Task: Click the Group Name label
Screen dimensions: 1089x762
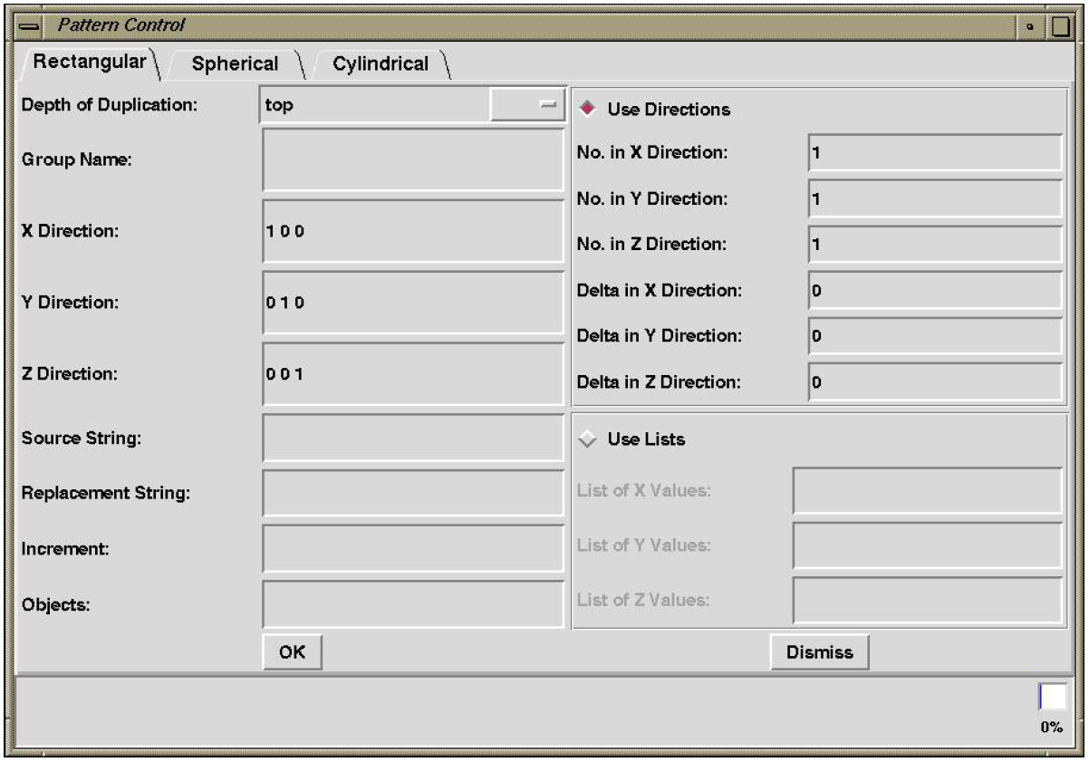Action: pos(77,159)
